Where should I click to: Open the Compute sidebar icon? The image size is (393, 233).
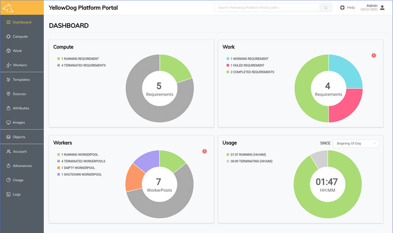(8, 36)
